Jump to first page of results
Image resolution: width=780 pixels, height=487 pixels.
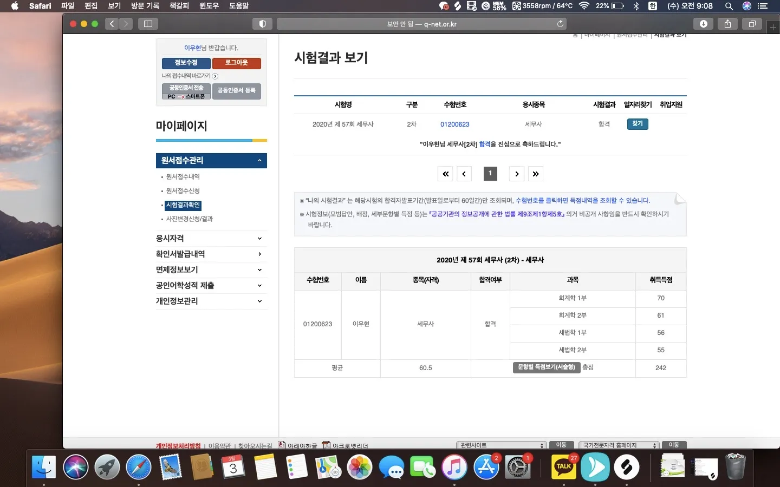pos(445,174)
